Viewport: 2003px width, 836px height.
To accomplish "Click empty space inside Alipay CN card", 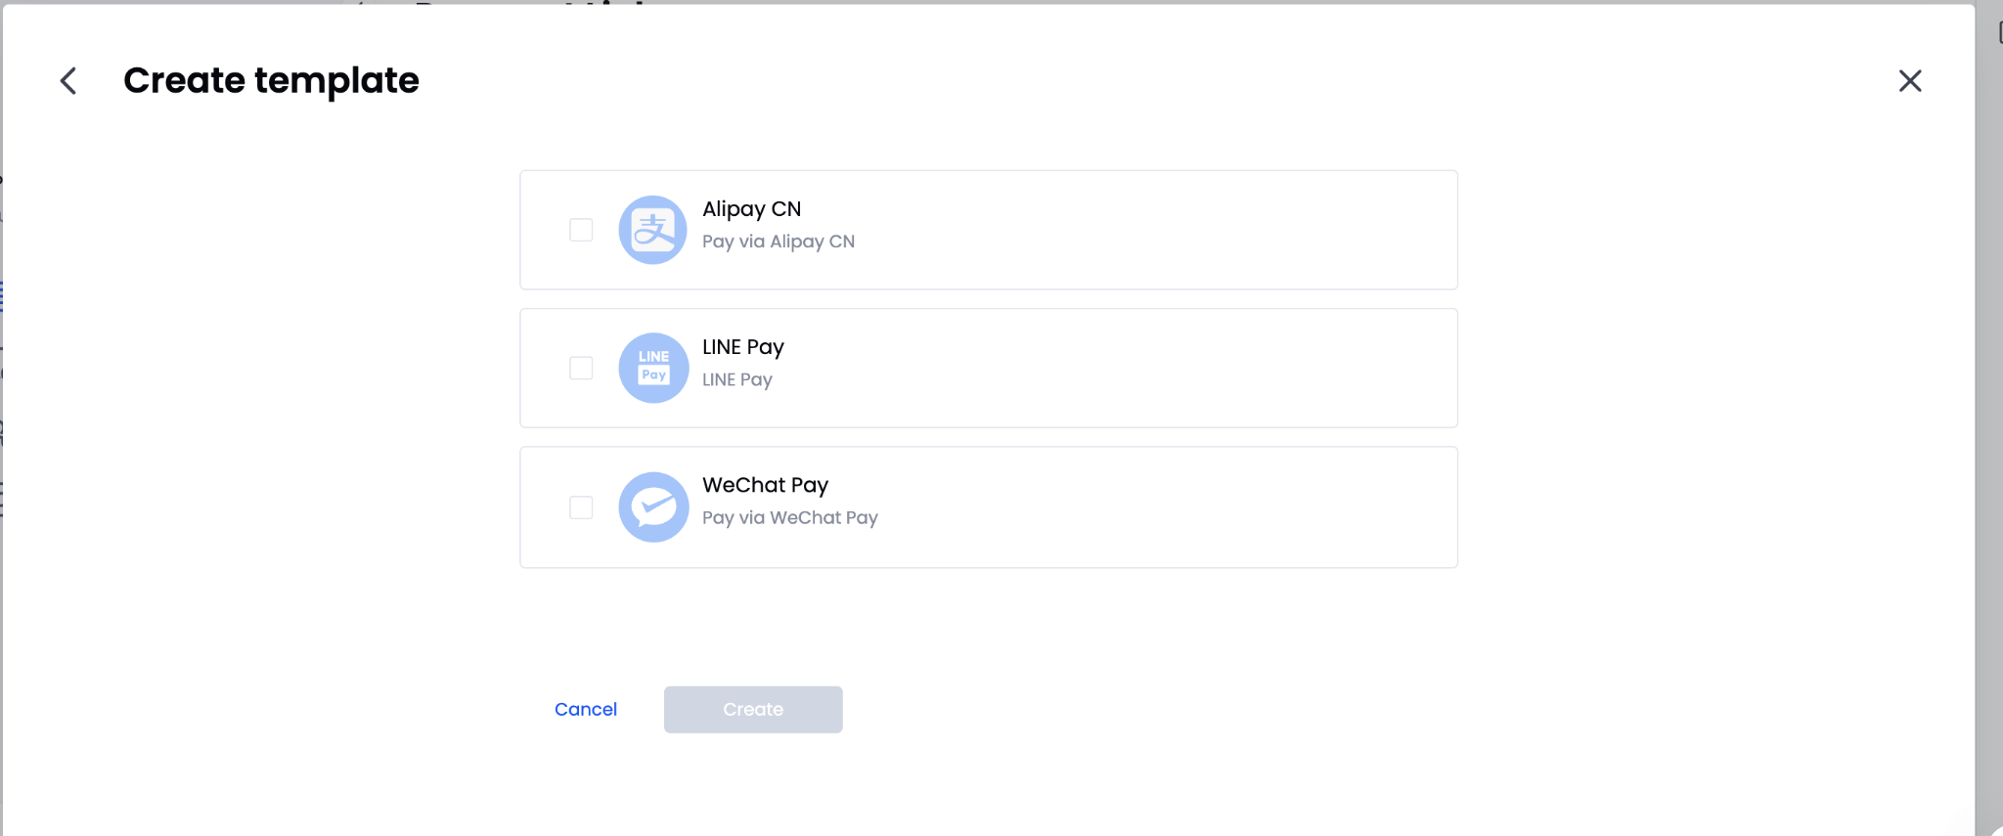I will tap(1174, 230).
